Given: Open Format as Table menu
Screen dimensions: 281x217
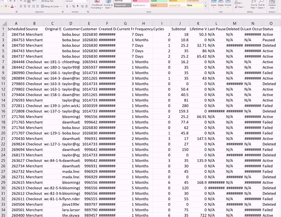Looking at the screenshot, I should (108, 5).
